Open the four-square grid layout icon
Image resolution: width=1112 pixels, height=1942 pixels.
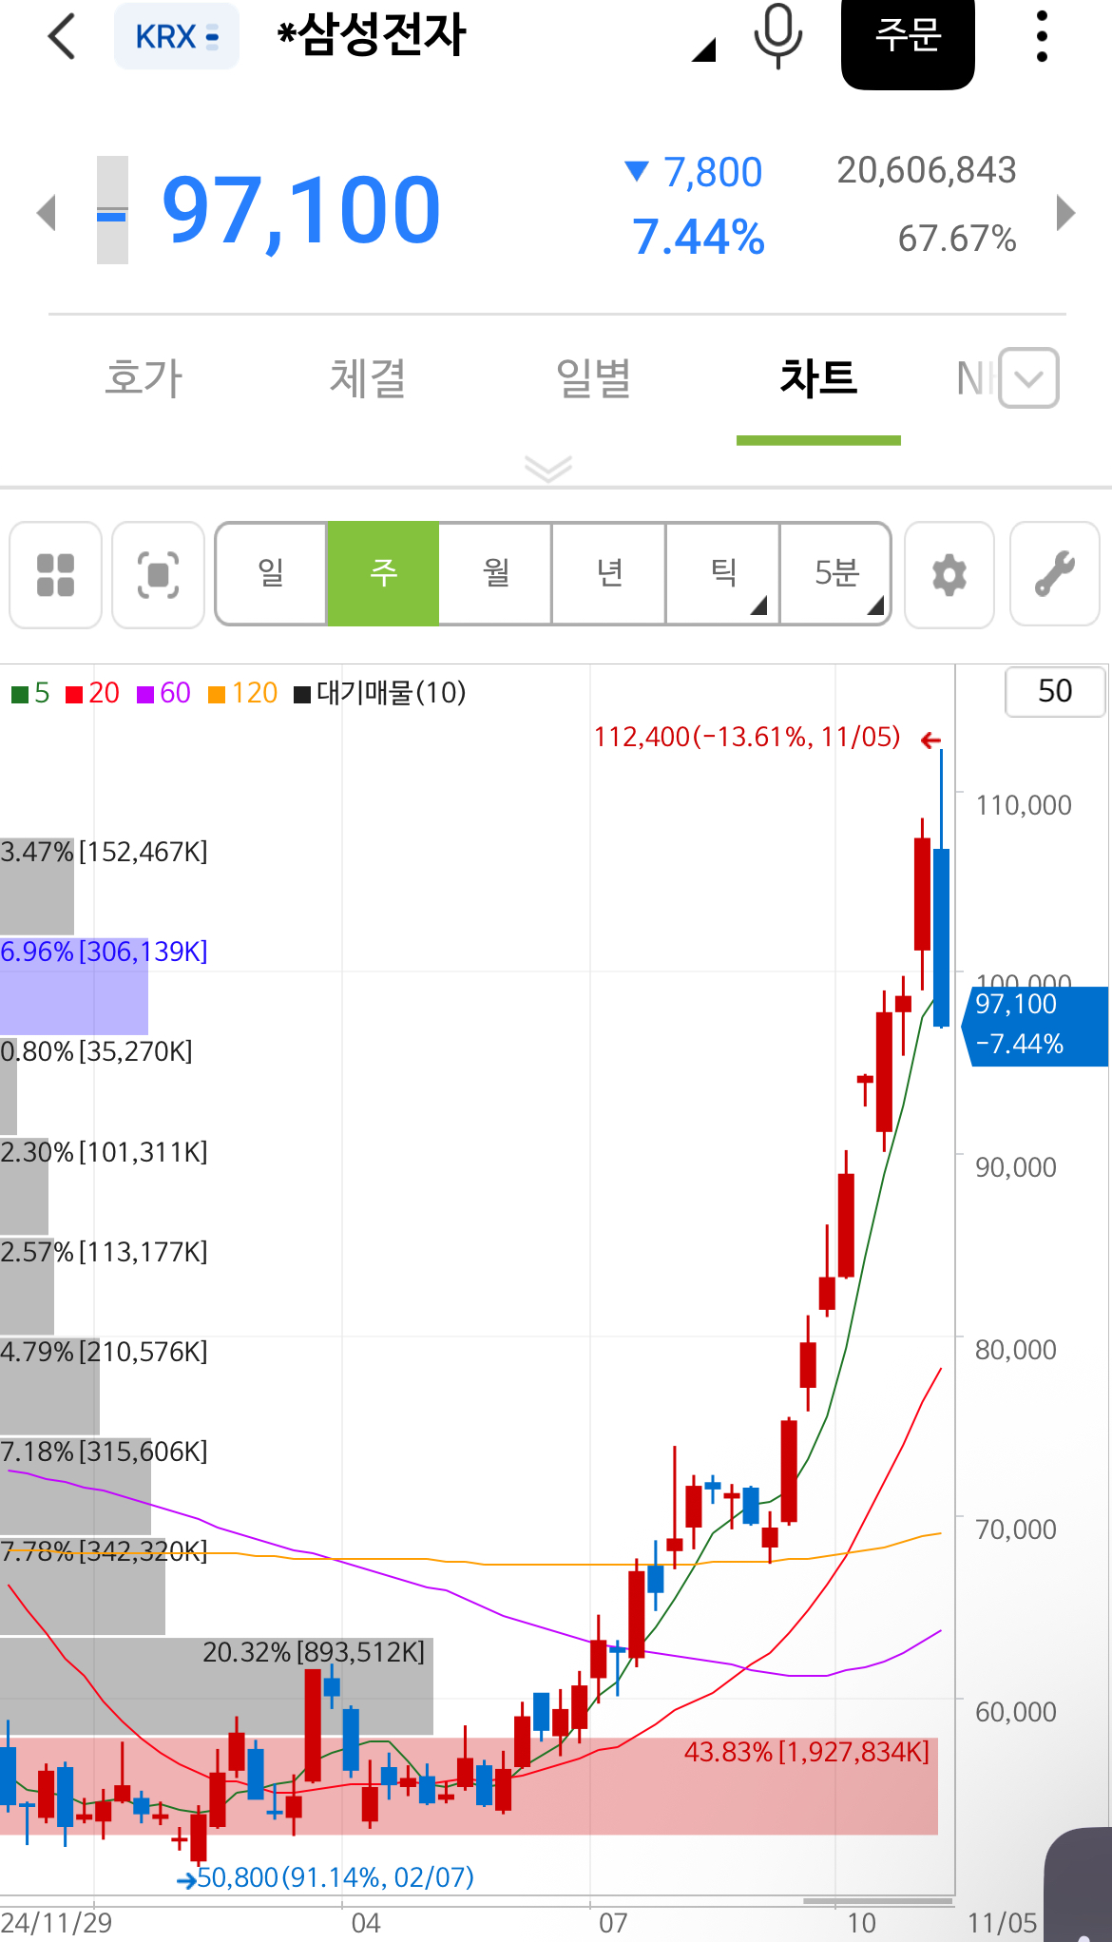55,575
